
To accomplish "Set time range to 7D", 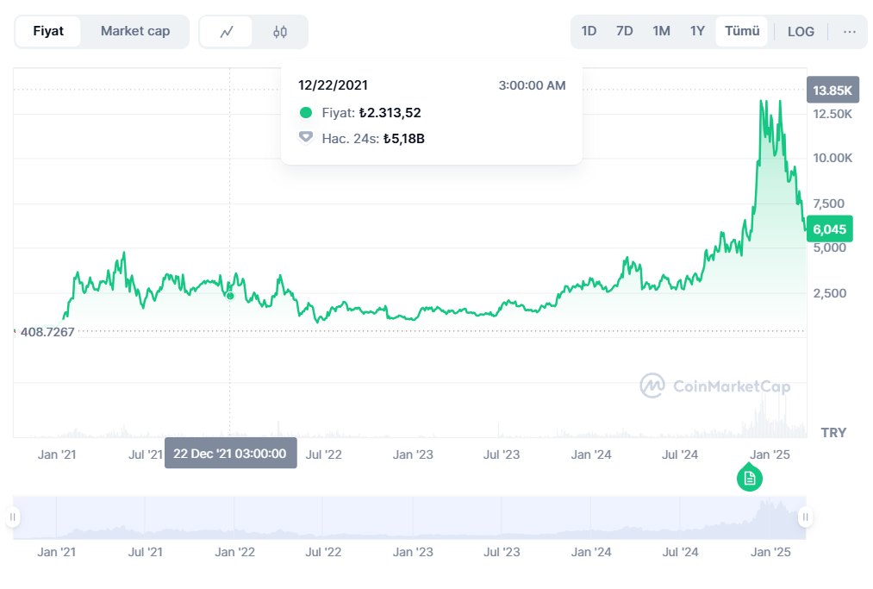I will (624, 31).
